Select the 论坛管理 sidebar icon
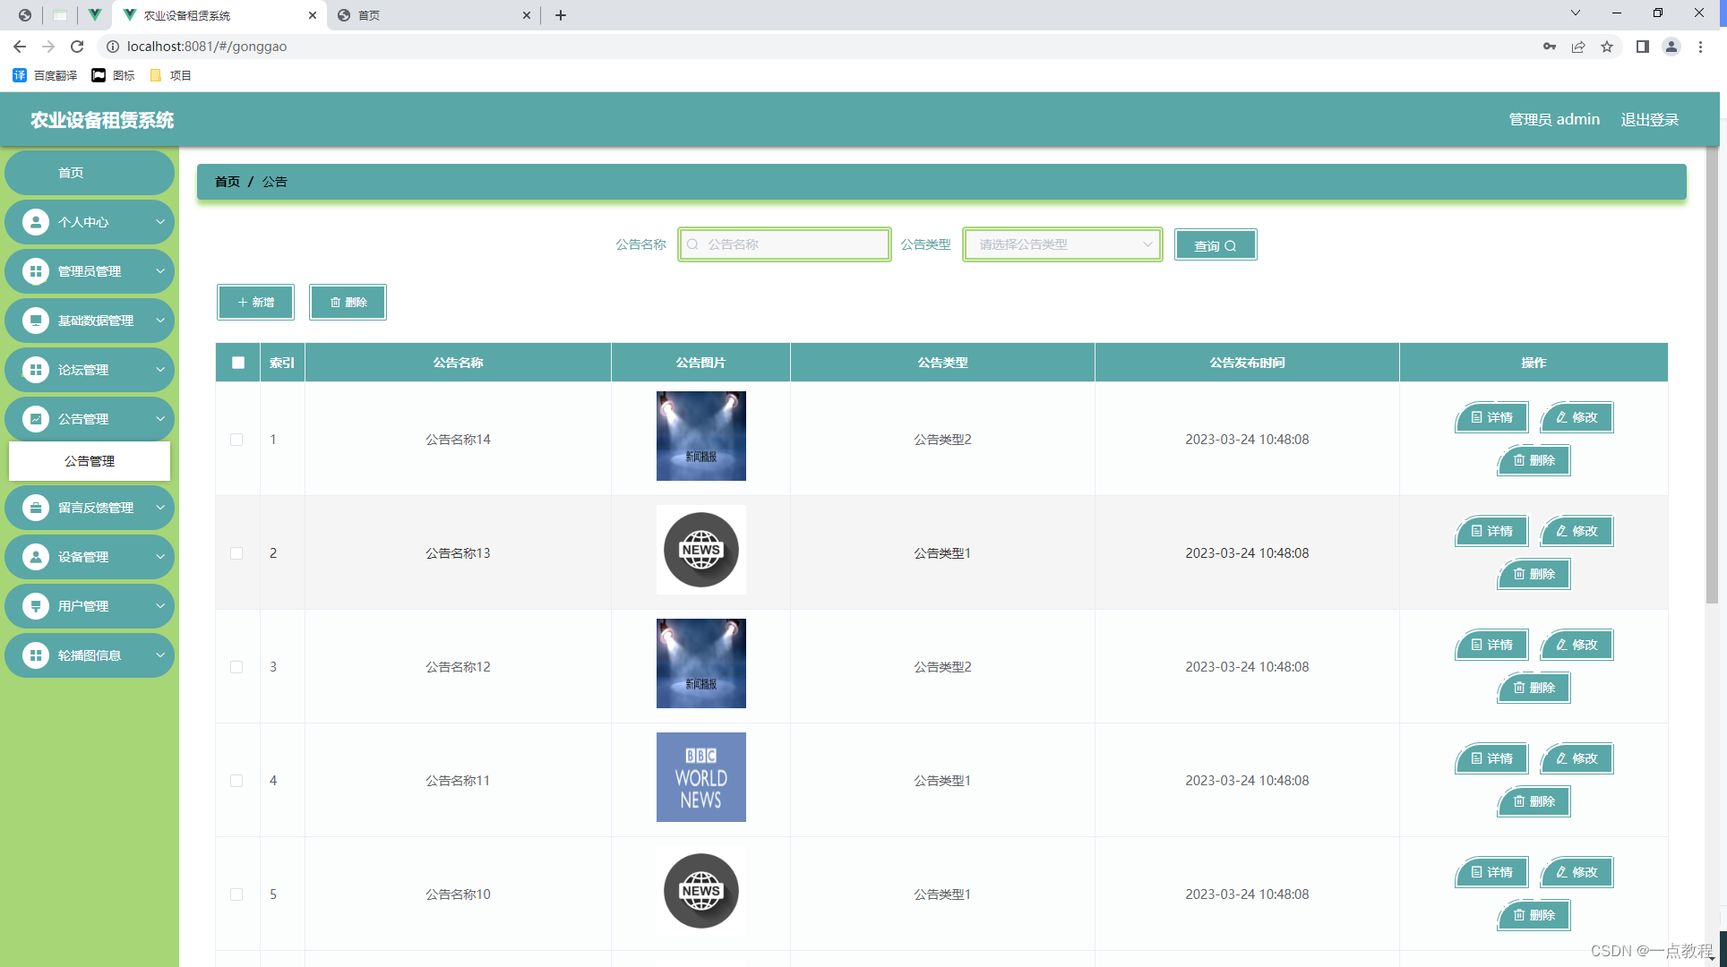Viewport: 1727px width, 967px height. click(x=36, y=369)
